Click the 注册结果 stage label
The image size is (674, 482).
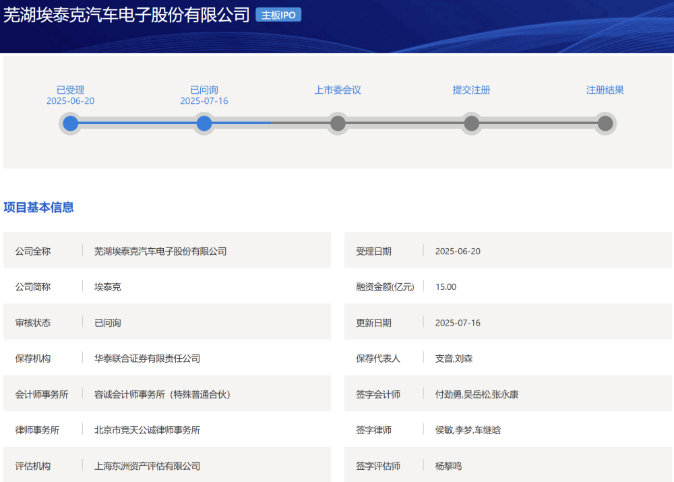click(605, 90)
